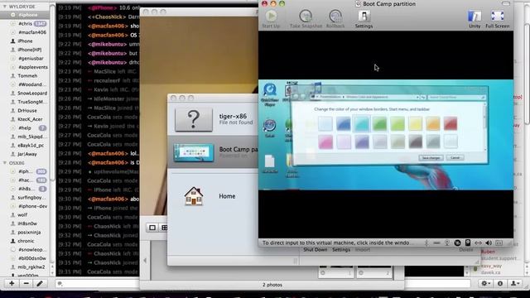Click the Start Up play icon
This screenshot has height=298, width=530.
[x=271, y=16]
